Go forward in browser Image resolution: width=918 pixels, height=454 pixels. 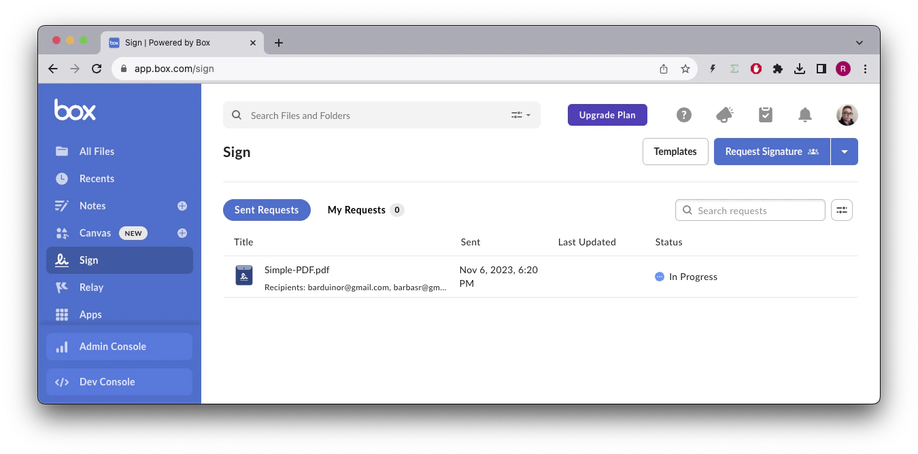coord(75,69)
